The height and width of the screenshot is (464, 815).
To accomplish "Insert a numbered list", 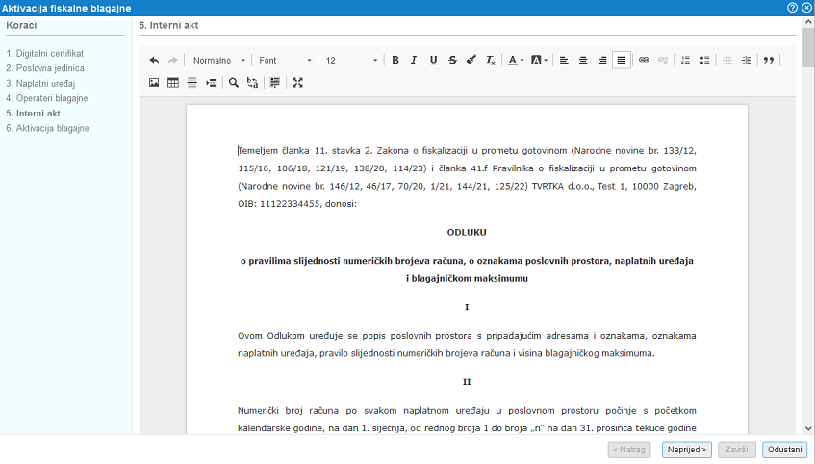I will pos(685,61).
